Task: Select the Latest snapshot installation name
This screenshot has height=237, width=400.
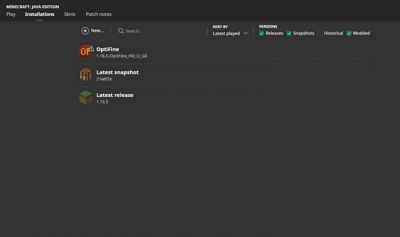Action: click(117, 72)
